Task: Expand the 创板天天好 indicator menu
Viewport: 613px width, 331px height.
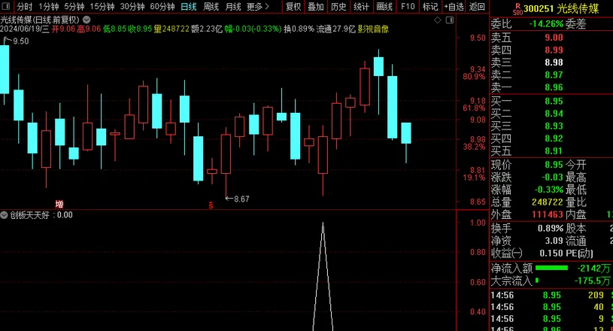Action: (5, 215)
